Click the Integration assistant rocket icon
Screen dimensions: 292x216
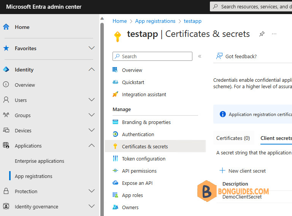(x=115, y=94)
